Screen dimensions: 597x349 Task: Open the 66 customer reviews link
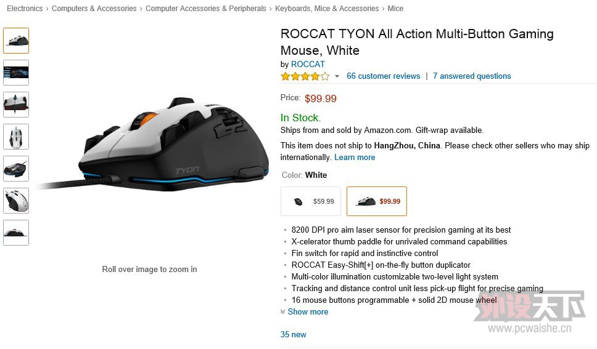(x=384, y=76)
